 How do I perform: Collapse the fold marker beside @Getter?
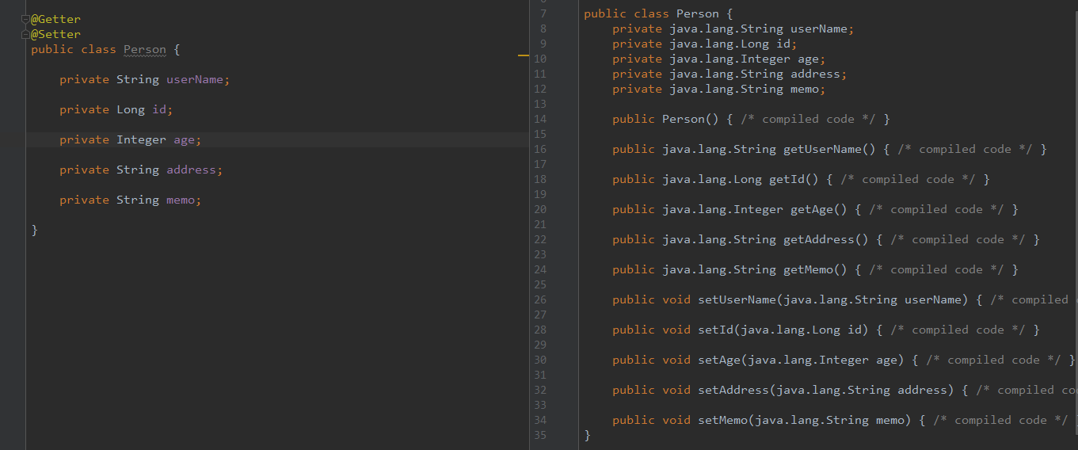click(25, 19)
